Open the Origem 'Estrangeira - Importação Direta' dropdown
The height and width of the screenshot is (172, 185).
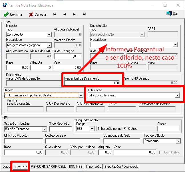click(81, 95)
